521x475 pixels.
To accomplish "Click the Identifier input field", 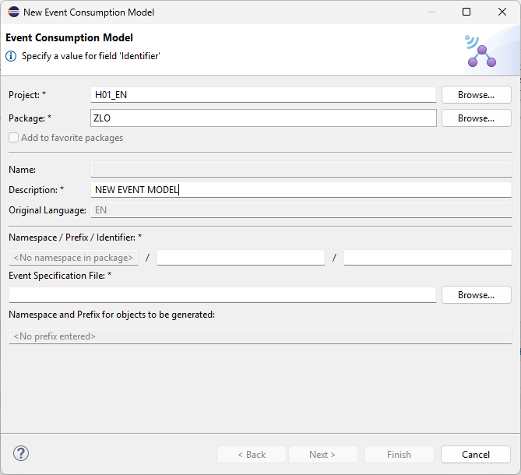I will click(x=428, y=258).
